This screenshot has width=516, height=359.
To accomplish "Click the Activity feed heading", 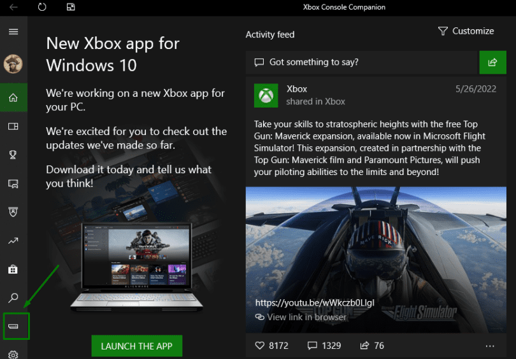I will pyautogui.click(x=270, y=34).
